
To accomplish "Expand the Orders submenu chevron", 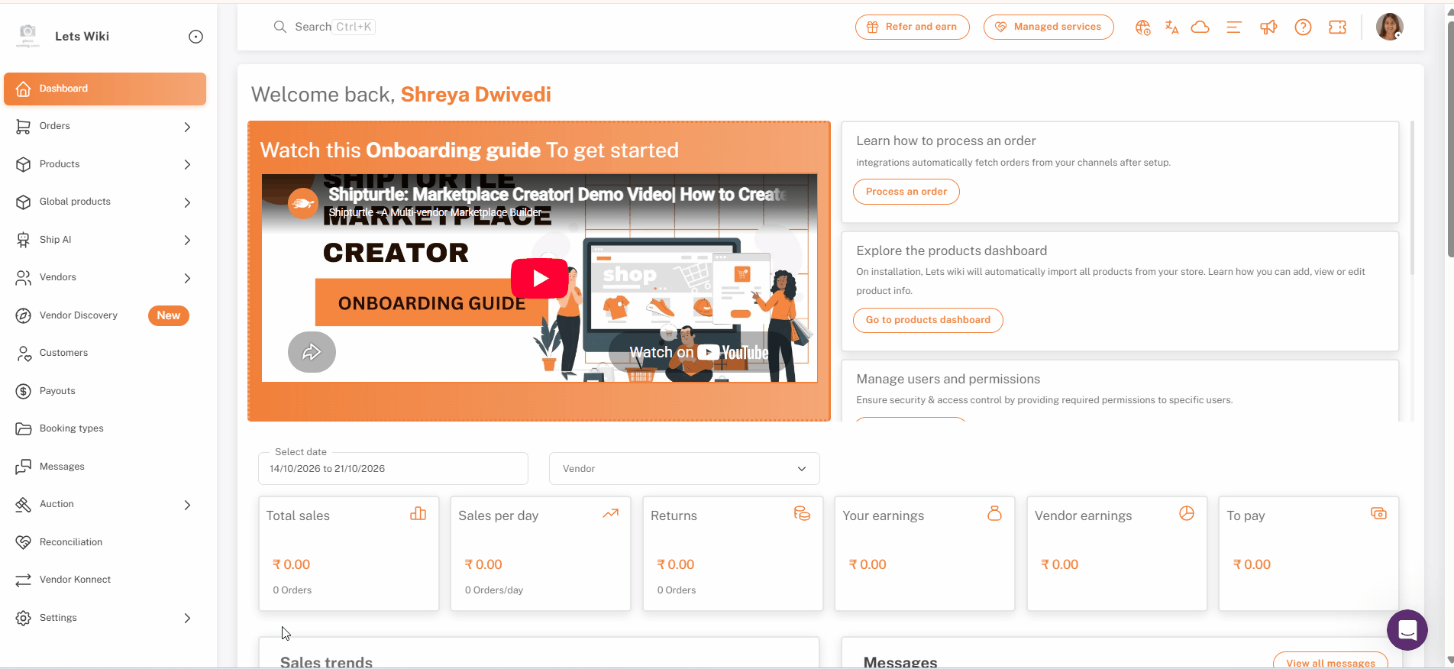I will (187, 127).
